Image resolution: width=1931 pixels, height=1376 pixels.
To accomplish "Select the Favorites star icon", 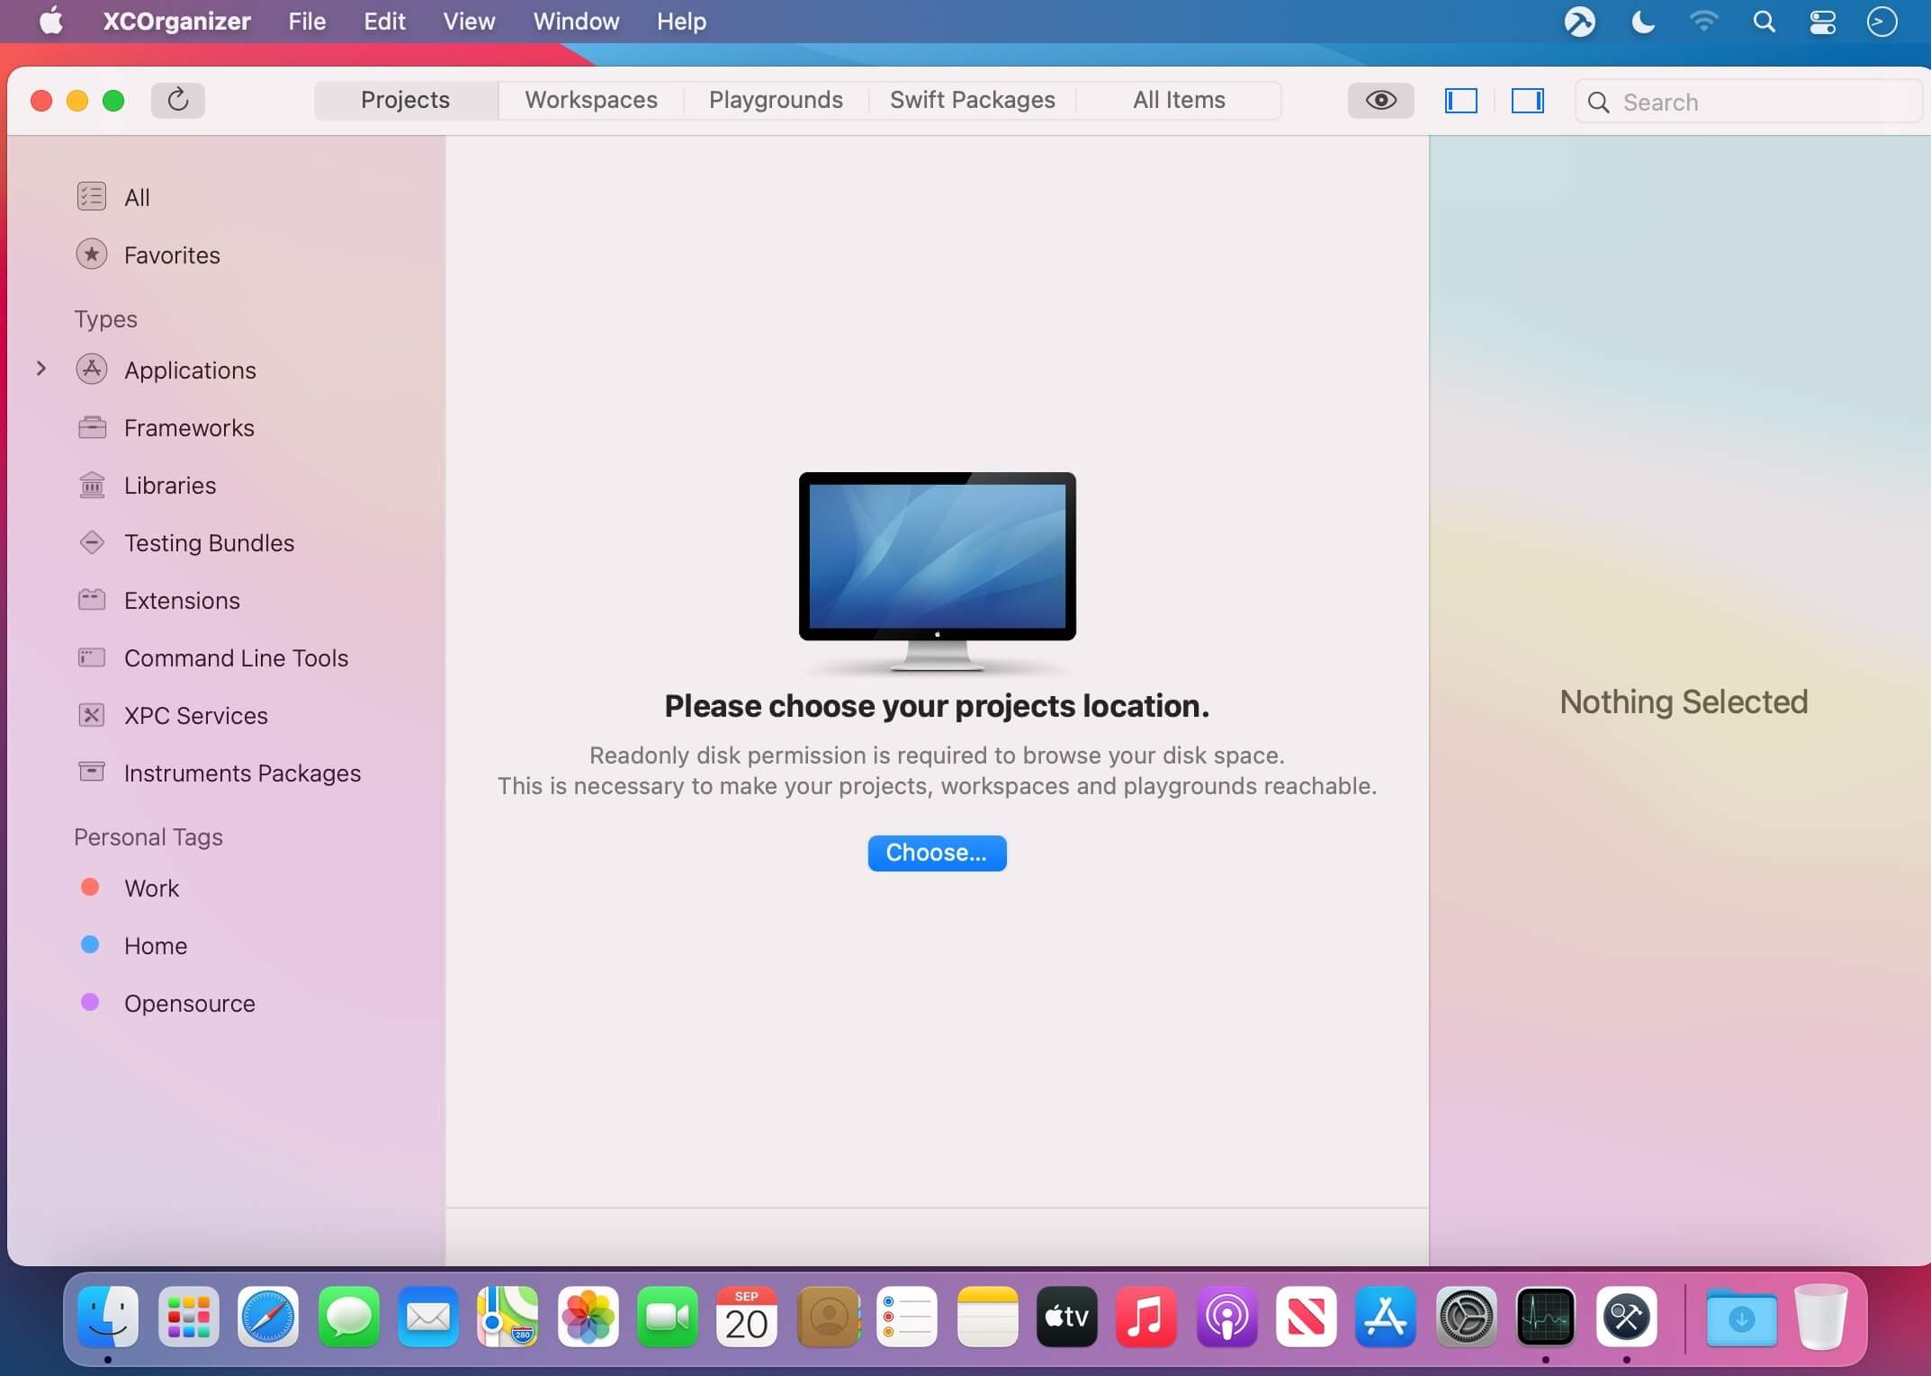I will coord(92,255).
